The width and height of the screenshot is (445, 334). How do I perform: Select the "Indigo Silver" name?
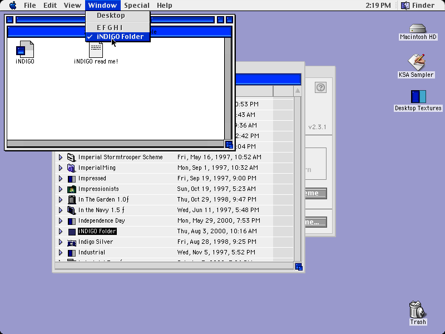95,242
